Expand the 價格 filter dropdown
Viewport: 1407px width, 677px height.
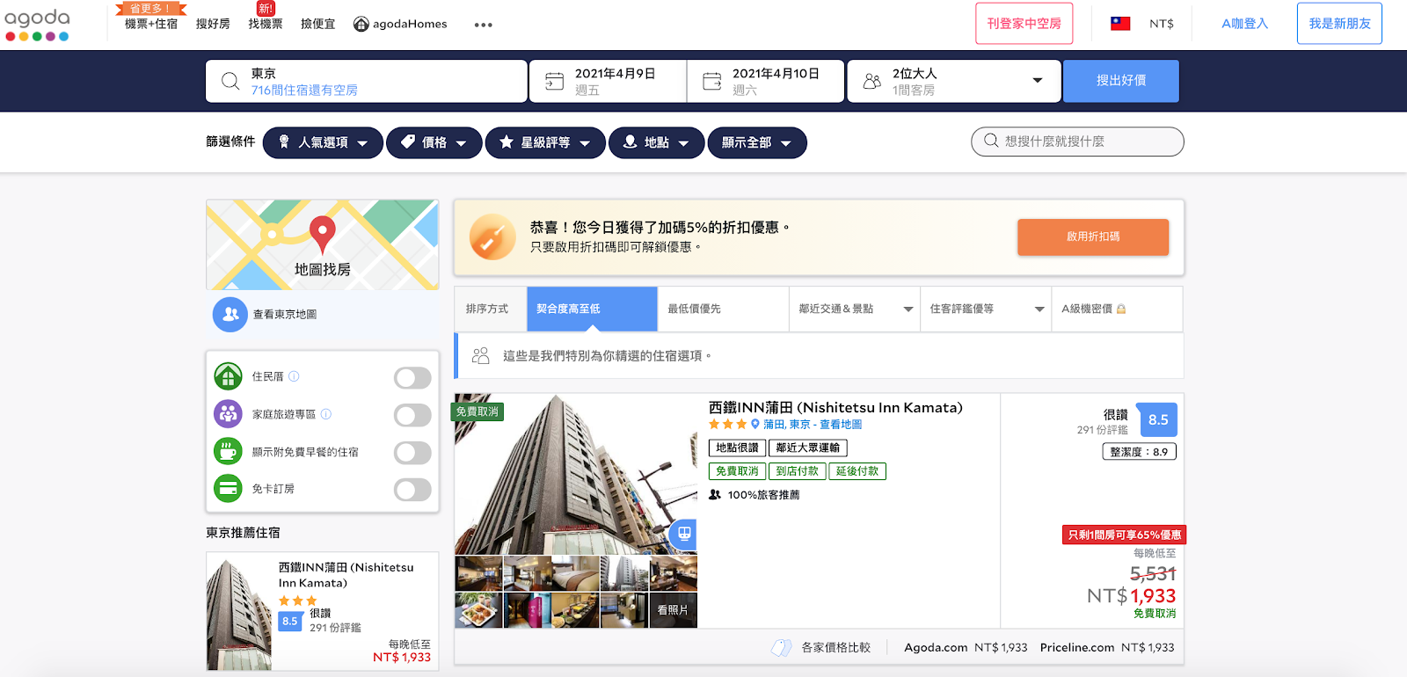pyautogui.click(x=434, y=142)
